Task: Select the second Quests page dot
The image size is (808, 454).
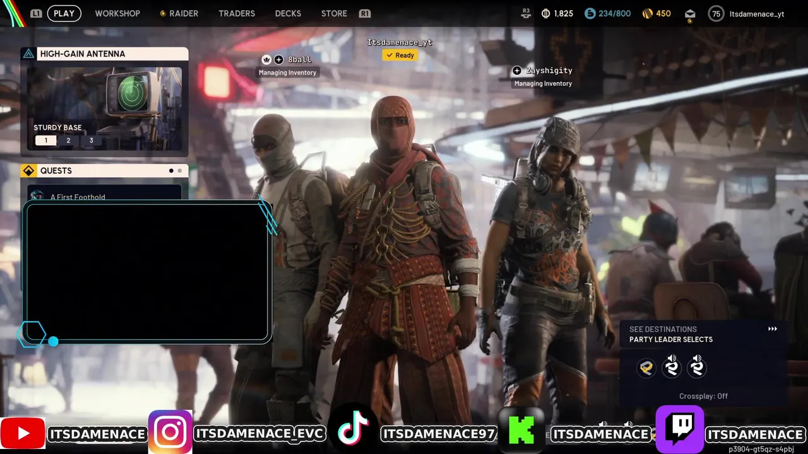Action: [x=179, y=171]
